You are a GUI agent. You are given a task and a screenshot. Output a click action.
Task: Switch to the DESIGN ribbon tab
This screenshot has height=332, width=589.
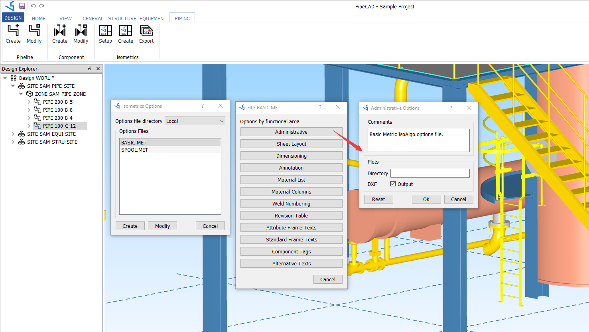point(13,18)
